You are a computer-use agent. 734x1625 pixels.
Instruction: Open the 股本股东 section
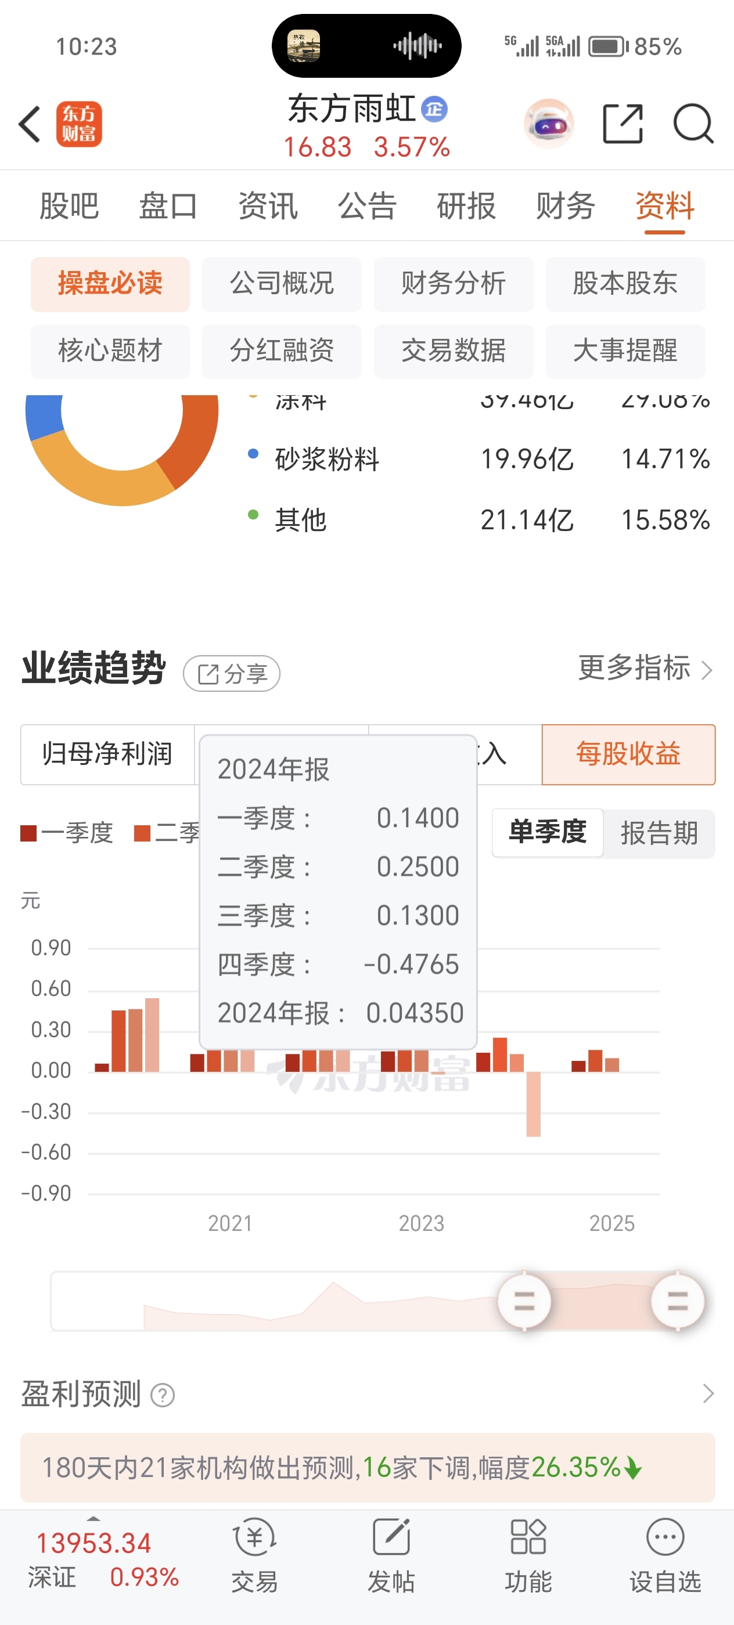pyautogui.click(x=625, y=284)
